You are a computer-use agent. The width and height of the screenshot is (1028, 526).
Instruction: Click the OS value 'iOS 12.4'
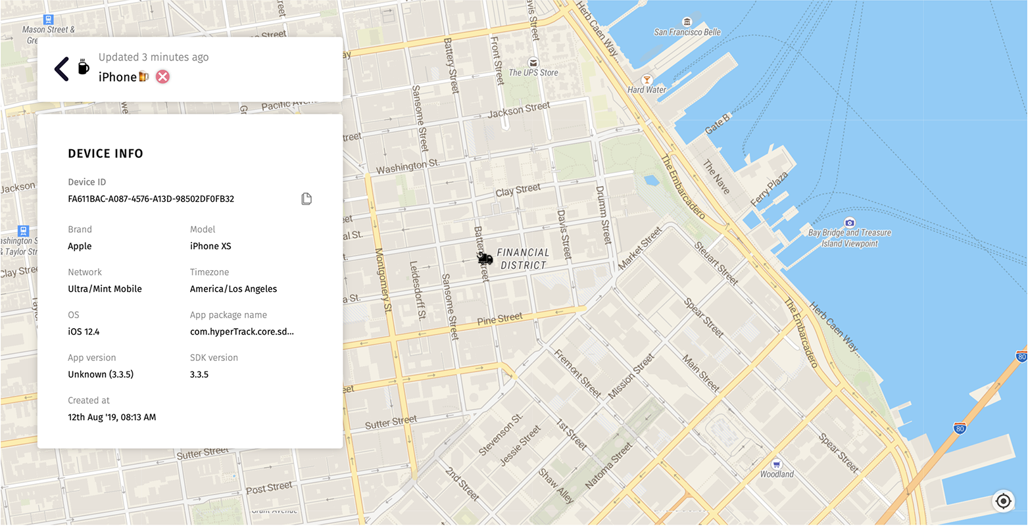(84, 331)
